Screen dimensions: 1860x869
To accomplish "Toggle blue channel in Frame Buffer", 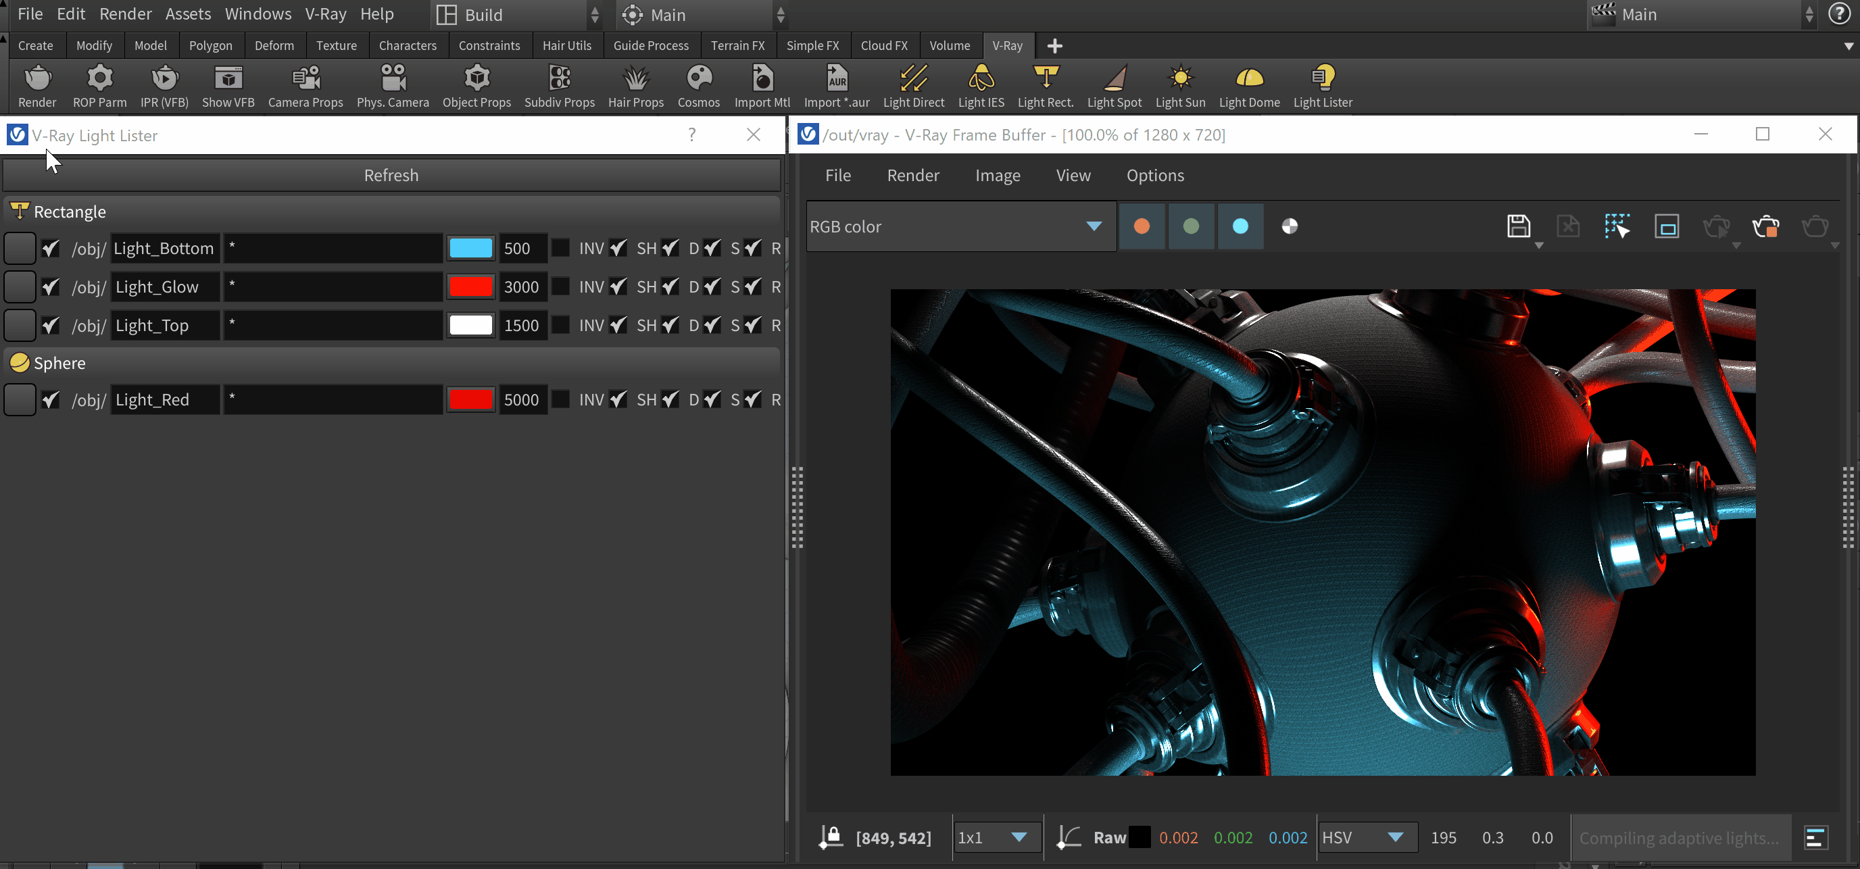I will pyautogui.click(x=1240, y=226).
